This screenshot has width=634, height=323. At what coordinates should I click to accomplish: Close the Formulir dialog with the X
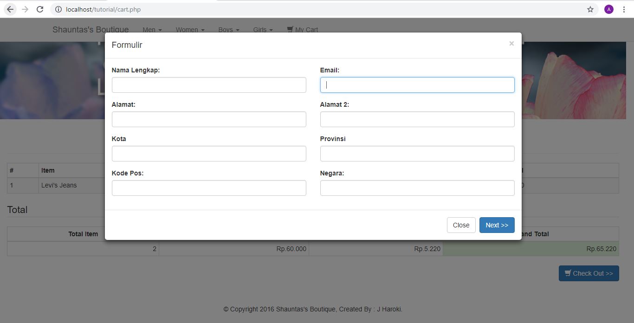click(x=511, y=44)
